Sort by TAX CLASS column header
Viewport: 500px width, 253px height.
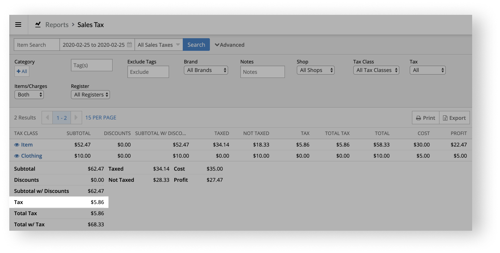(26, 133)
